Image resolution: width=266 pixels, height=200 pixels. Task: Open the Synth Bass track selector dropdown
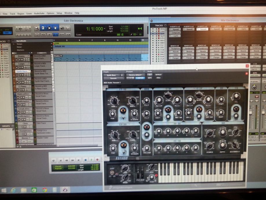coord(112,75)
